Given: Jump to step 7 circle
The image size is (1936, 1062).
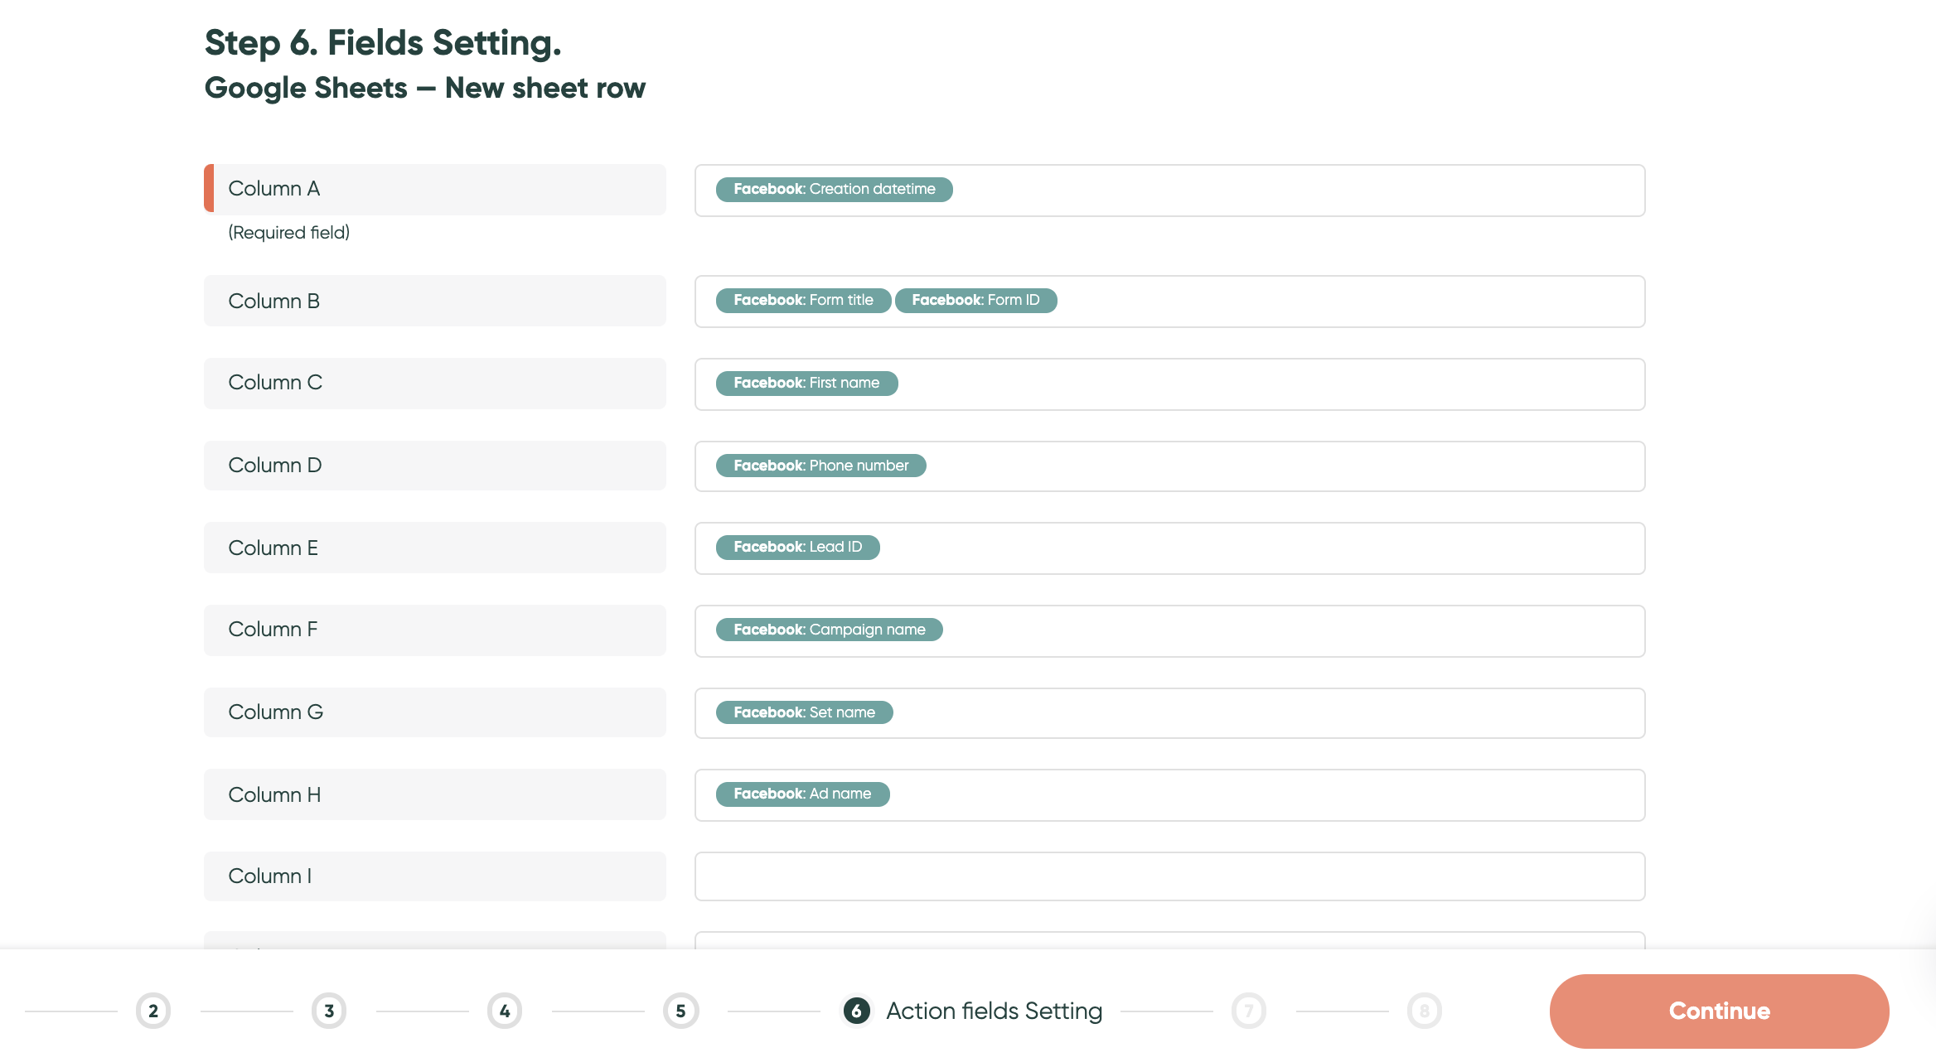Looking at the screenshot, I should pyautogui.click(x=1249, y=1011).
